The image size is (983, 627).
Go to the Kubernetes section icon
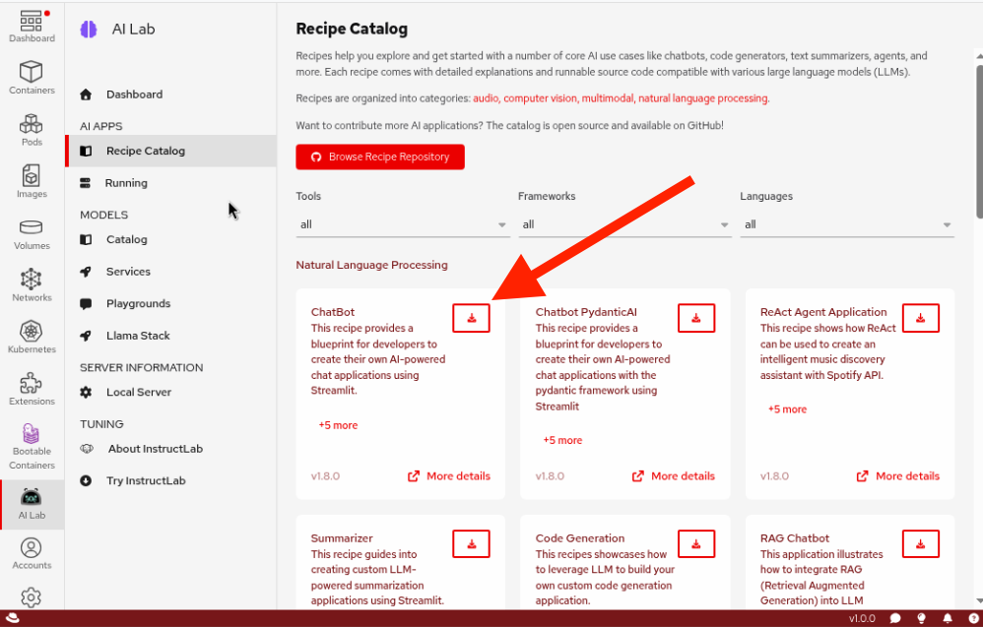pos(32,336)
